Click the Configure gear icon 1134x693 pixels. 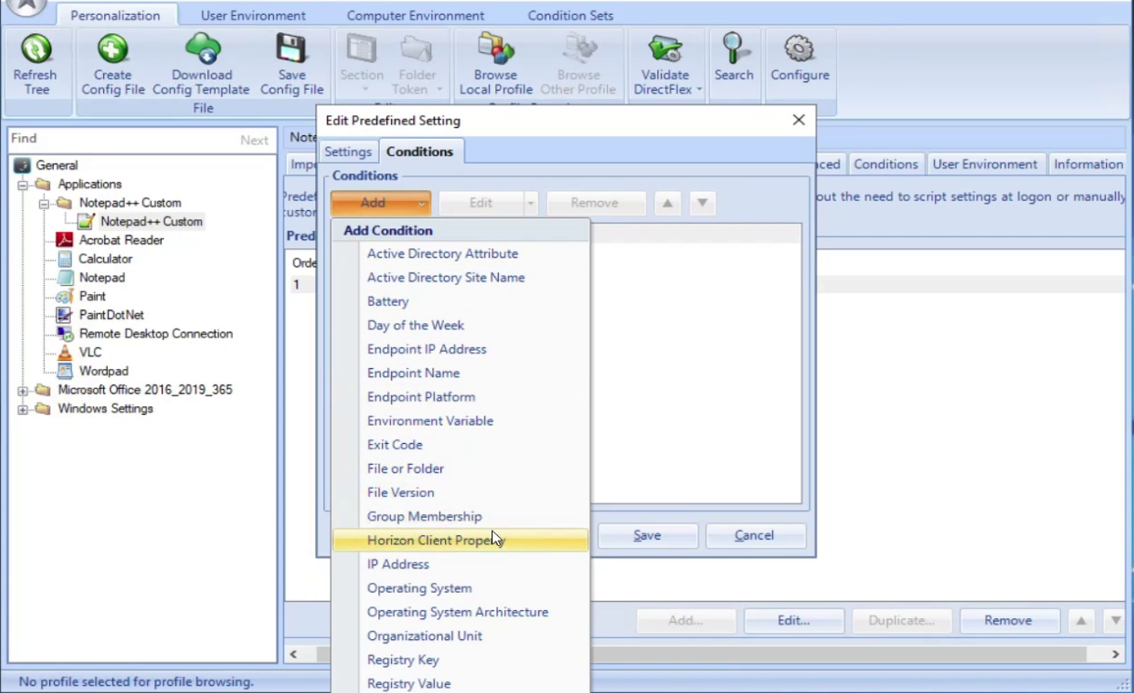coord(798,47)
